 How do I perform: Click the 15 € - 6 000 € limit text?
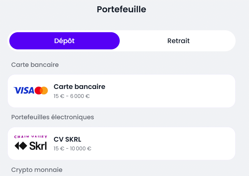tap(72, 96)
